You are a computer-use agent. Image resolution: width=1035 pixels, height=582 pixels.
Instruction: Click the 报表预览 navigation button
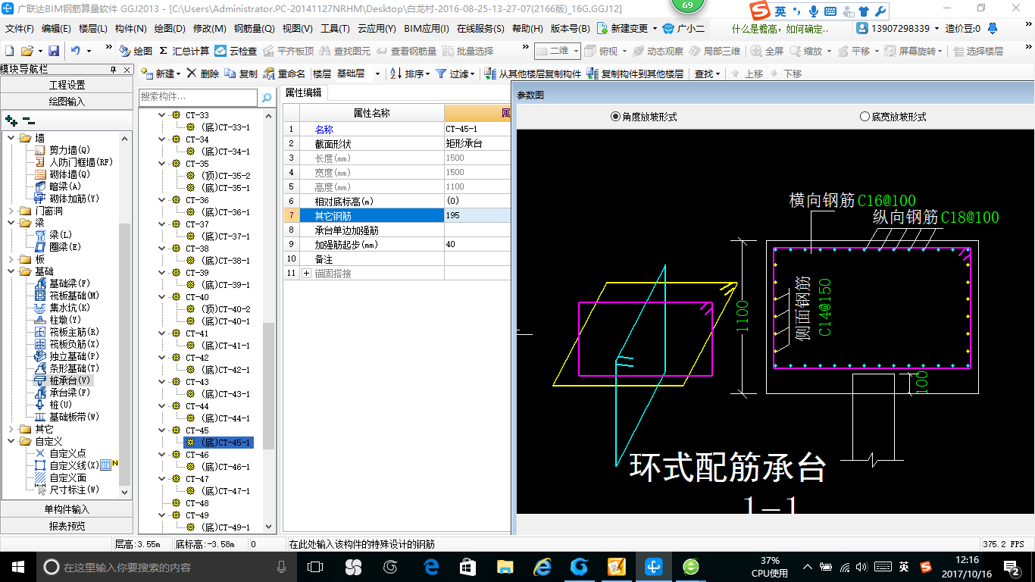pos(67,525)
